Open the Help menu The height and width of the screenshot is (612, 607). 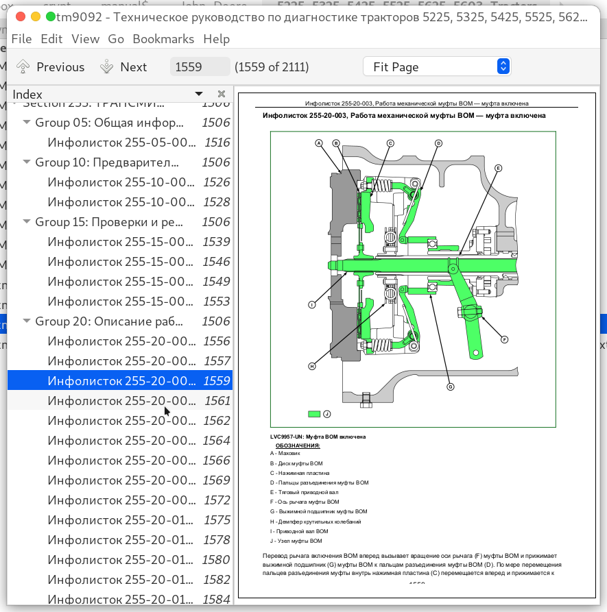click(217, 39)
